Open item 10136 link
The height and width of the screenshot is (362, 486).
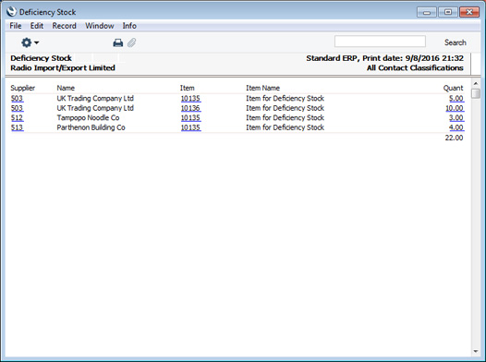tap(190, 108)
